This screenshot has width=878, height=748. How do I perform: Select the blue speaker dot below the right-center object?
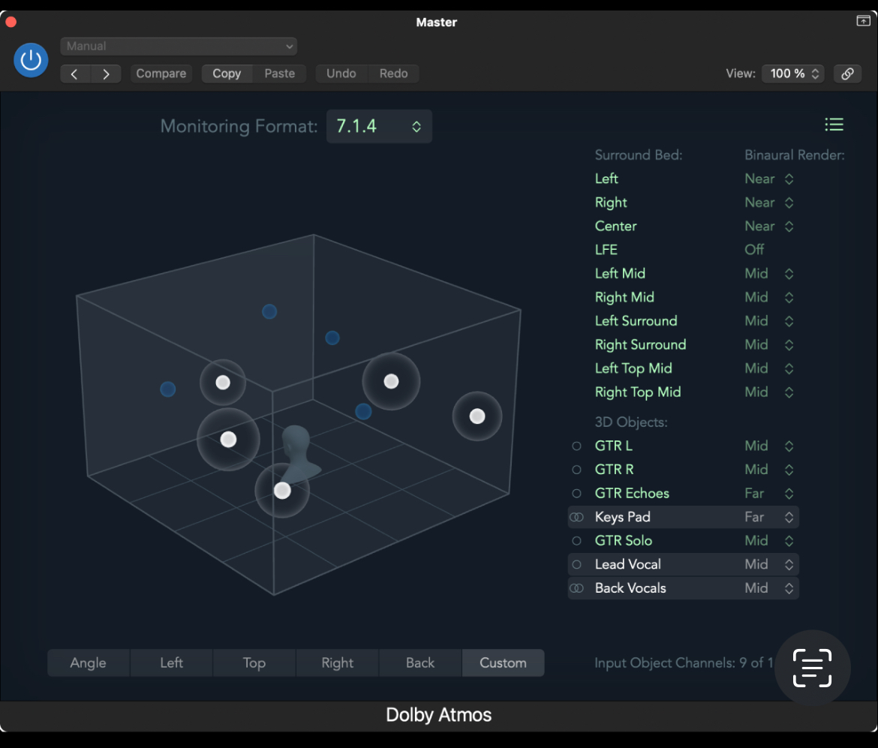(x=363, y=411)
